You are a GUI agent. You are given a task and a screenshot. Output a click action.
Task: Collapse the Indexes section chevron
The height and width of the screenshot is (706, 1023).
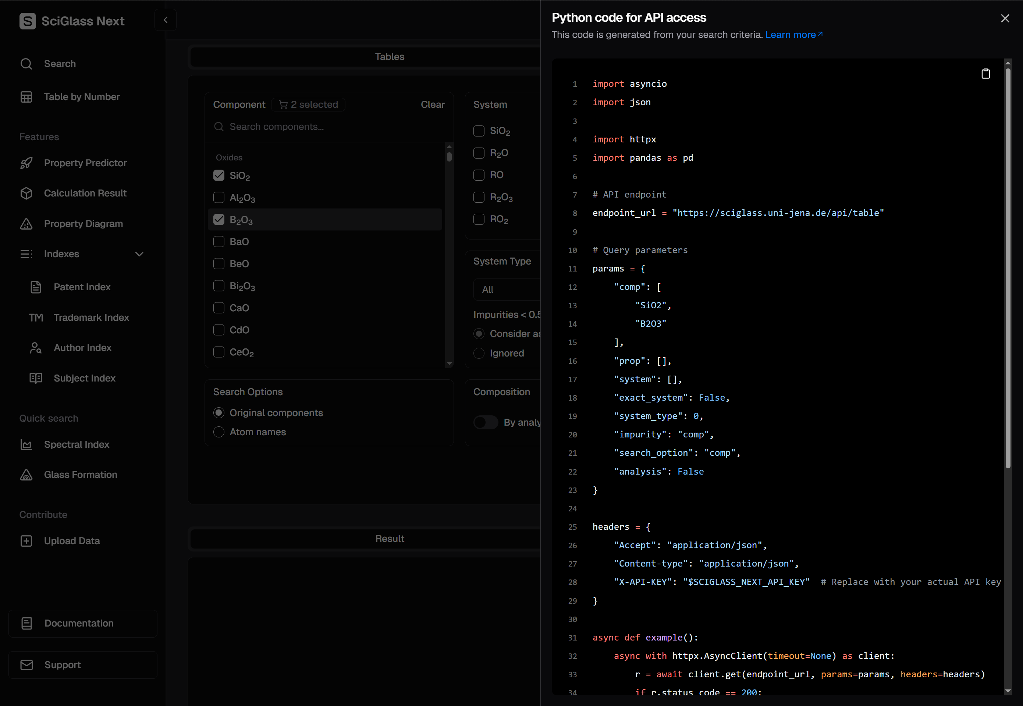139,254
